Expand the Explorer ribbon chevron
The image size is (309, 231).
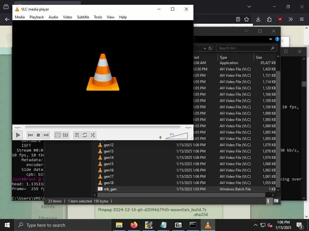coord(271,39)
